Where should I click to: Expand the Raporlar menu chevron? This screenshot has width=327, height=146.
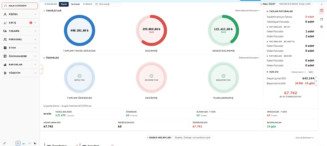coord(35,65)
